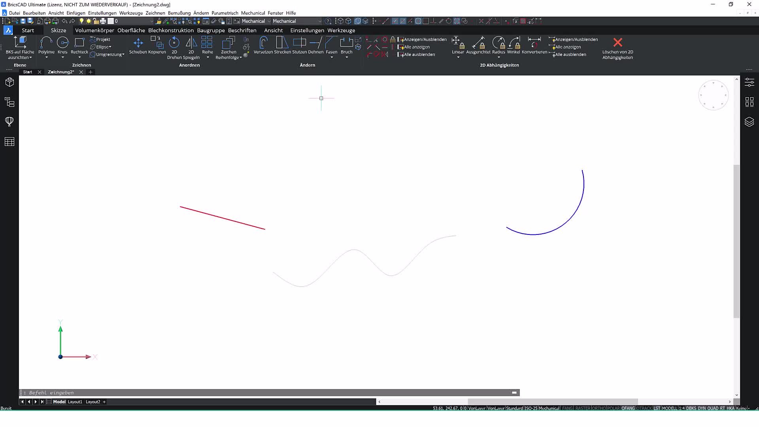Switch to the Volumenkörper ribbon tab
The height and width of the screenshot is (427, 759).
(94, 30)
